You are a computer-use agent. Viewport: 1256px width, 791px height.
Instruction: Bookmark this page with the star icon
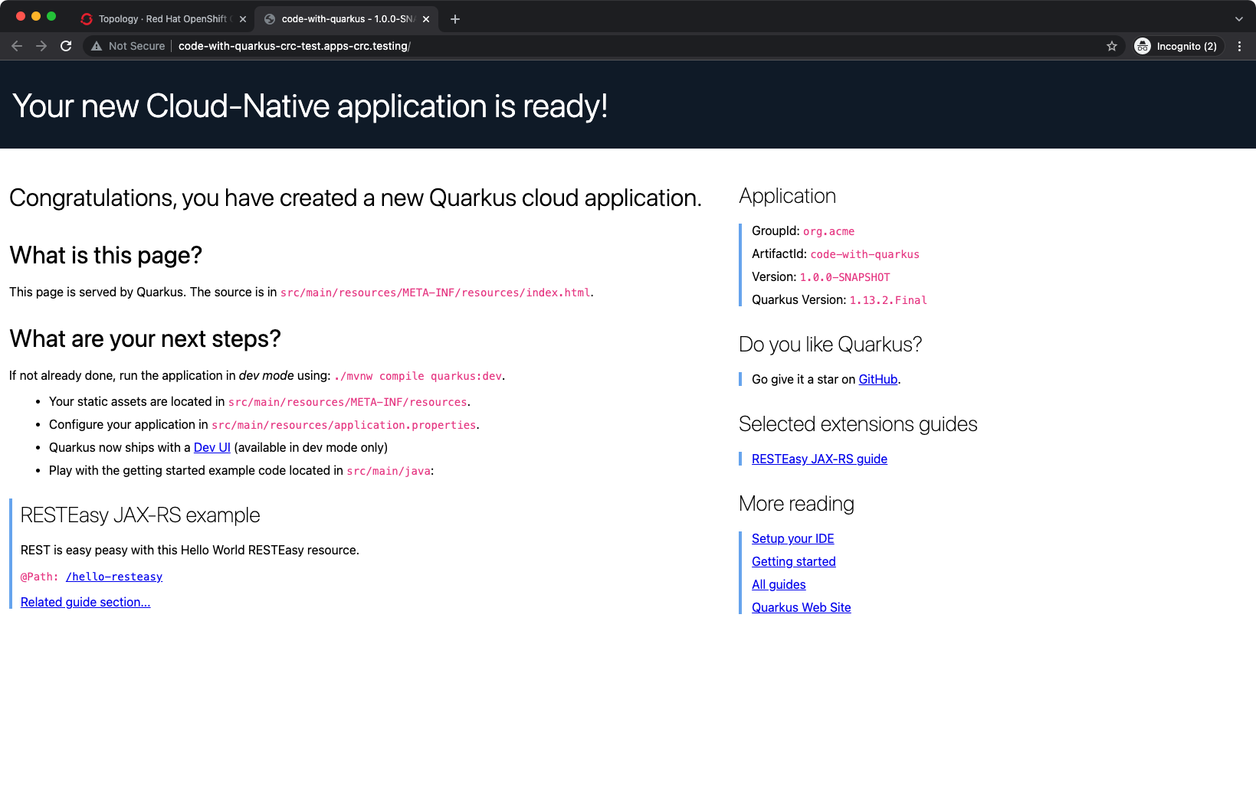pyautogui.click(x=1112, y=46)
